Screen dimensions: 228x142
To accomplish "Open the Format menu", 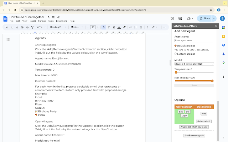I will (42, 21).
